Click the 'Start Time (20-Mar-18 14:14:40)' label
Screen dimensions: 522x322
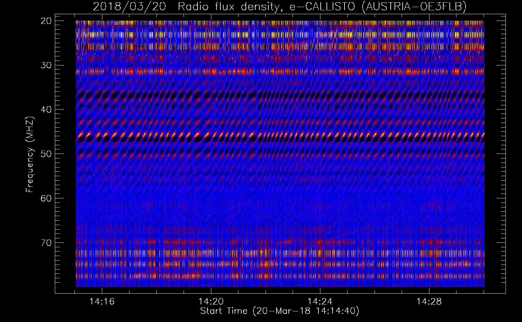pyautogui.click(x=280, y=311)
